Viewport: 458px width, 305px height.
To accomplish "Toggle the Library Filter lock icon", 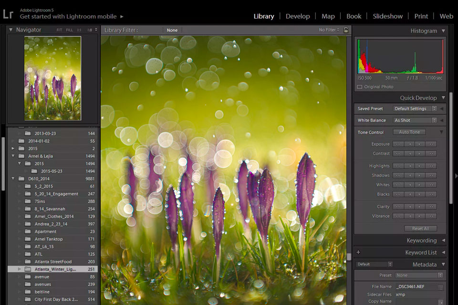I will click(346, 30).
